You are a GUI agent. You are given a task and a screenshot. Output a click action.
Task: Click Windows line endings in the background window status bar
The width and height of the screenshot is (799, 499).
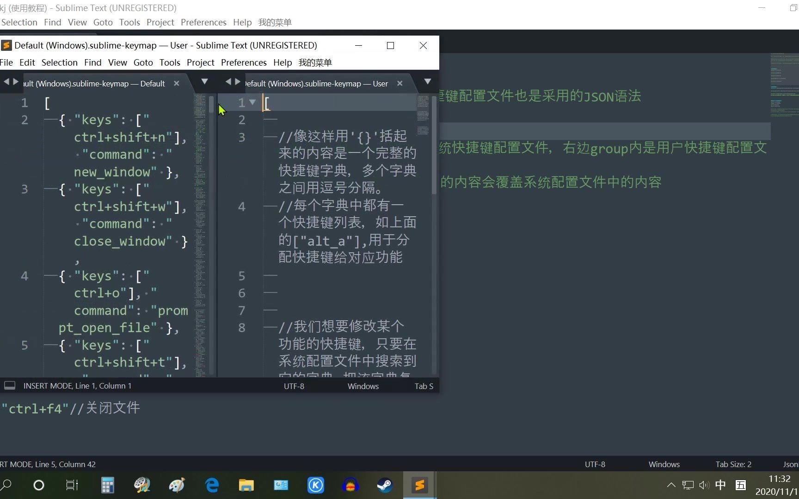[664, 464]
